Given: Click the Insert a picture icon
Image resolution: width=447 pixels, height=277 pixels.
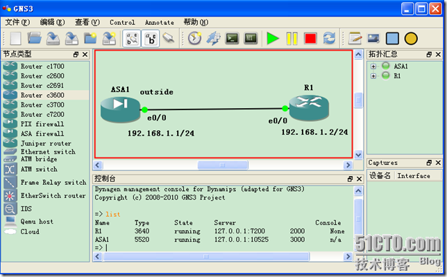Looking at the screenshot, I should [373, 38].
